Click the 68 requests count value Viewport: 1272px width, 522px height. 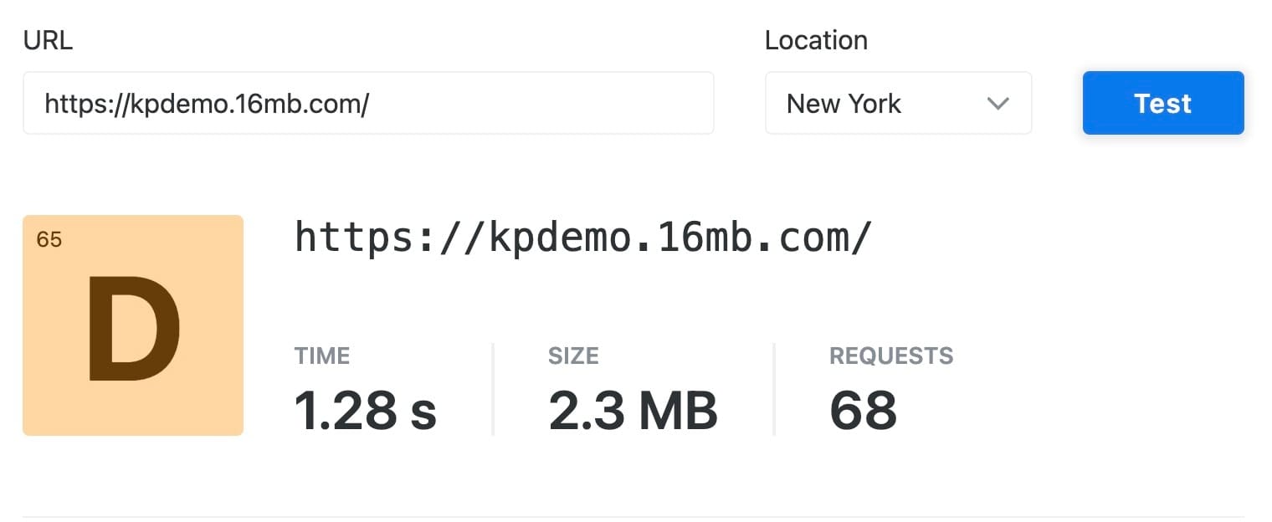pyautogui.click(x=863, y=410)
